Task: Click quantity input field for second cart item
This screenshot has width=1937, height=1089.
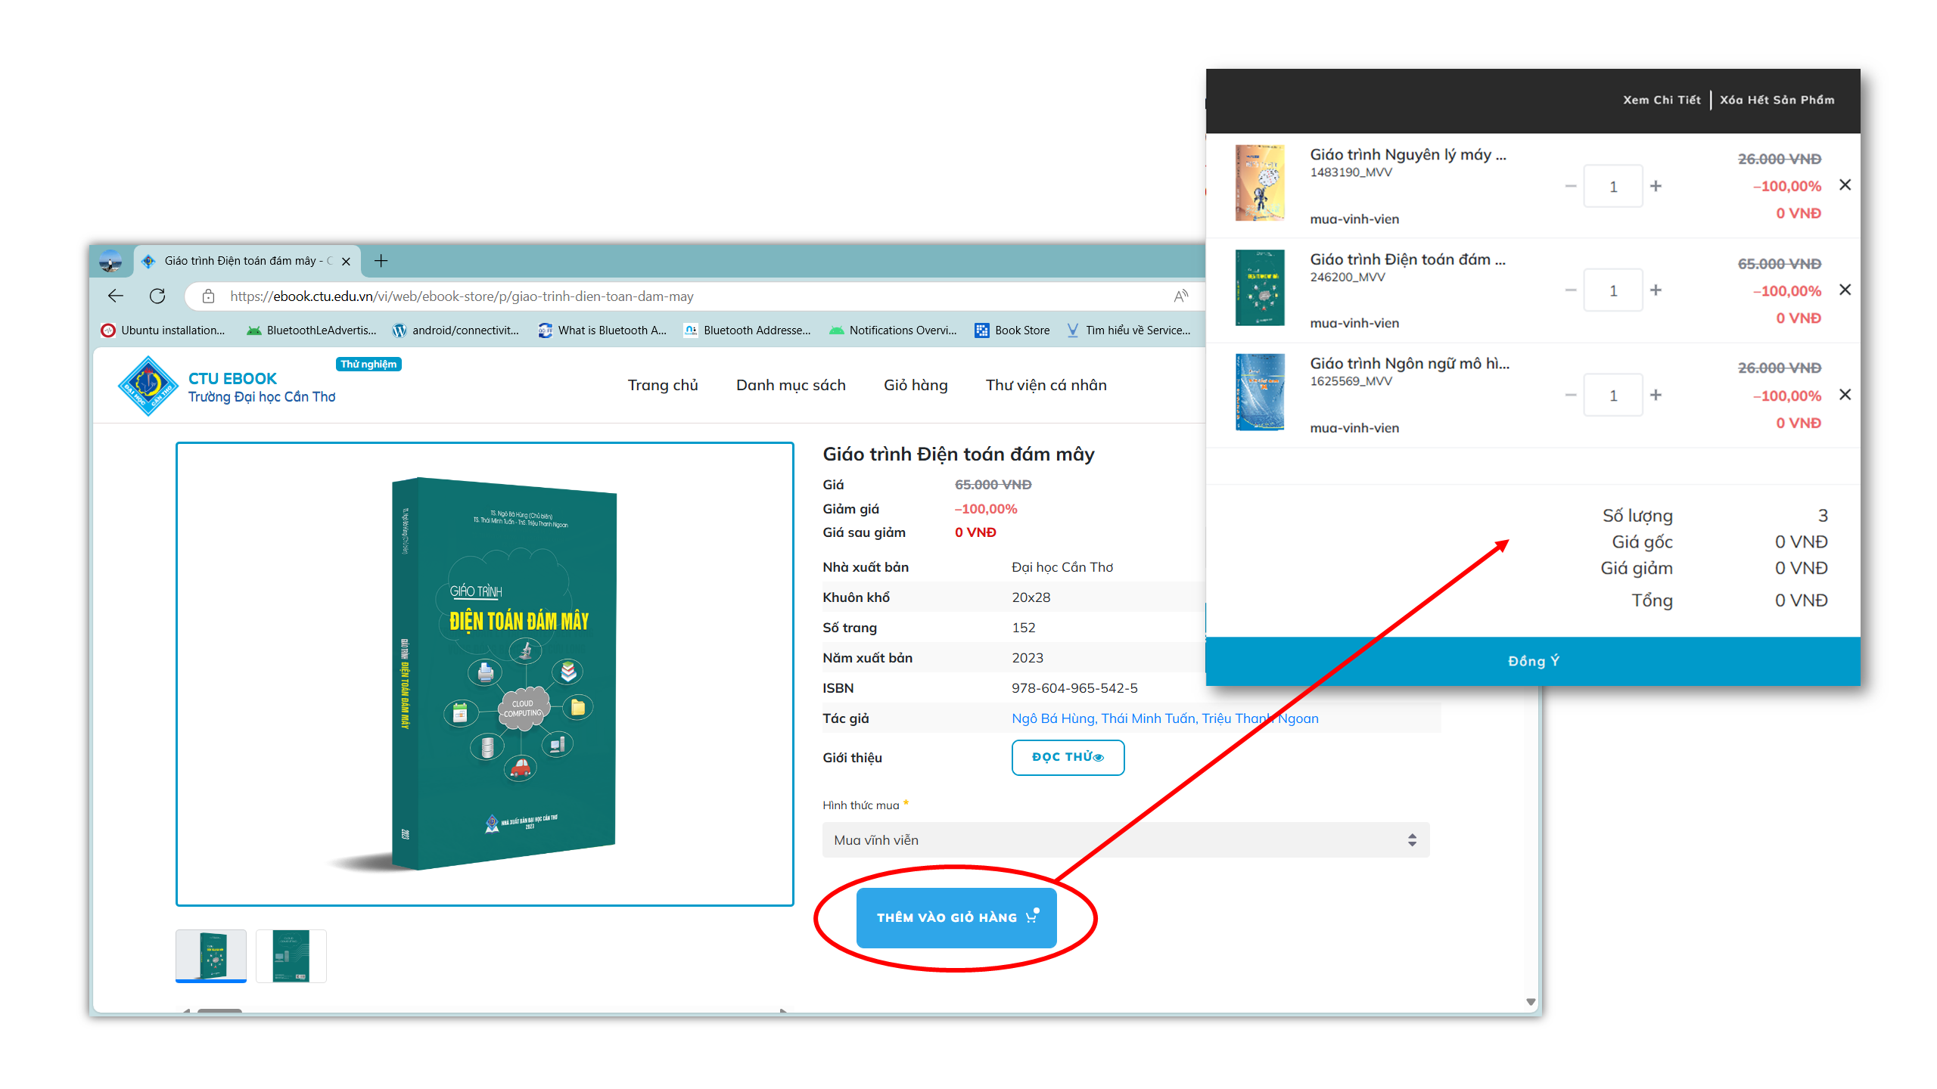Action: [1614, 290]
